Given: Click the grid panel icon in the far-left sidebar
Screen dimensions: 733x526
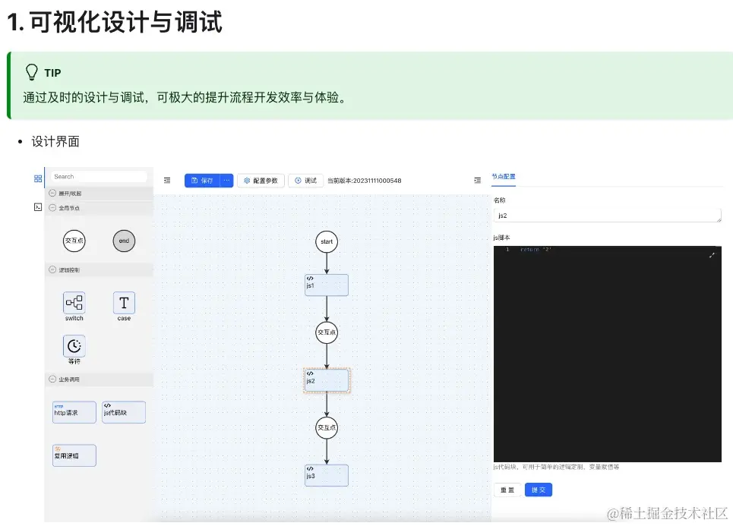Looking at the screenshot, I should (37, 178).
